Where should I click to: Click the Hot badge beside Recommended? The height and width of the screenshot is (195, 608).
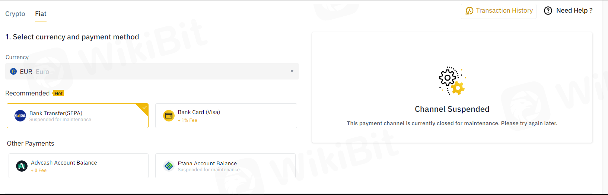point(58,94)
